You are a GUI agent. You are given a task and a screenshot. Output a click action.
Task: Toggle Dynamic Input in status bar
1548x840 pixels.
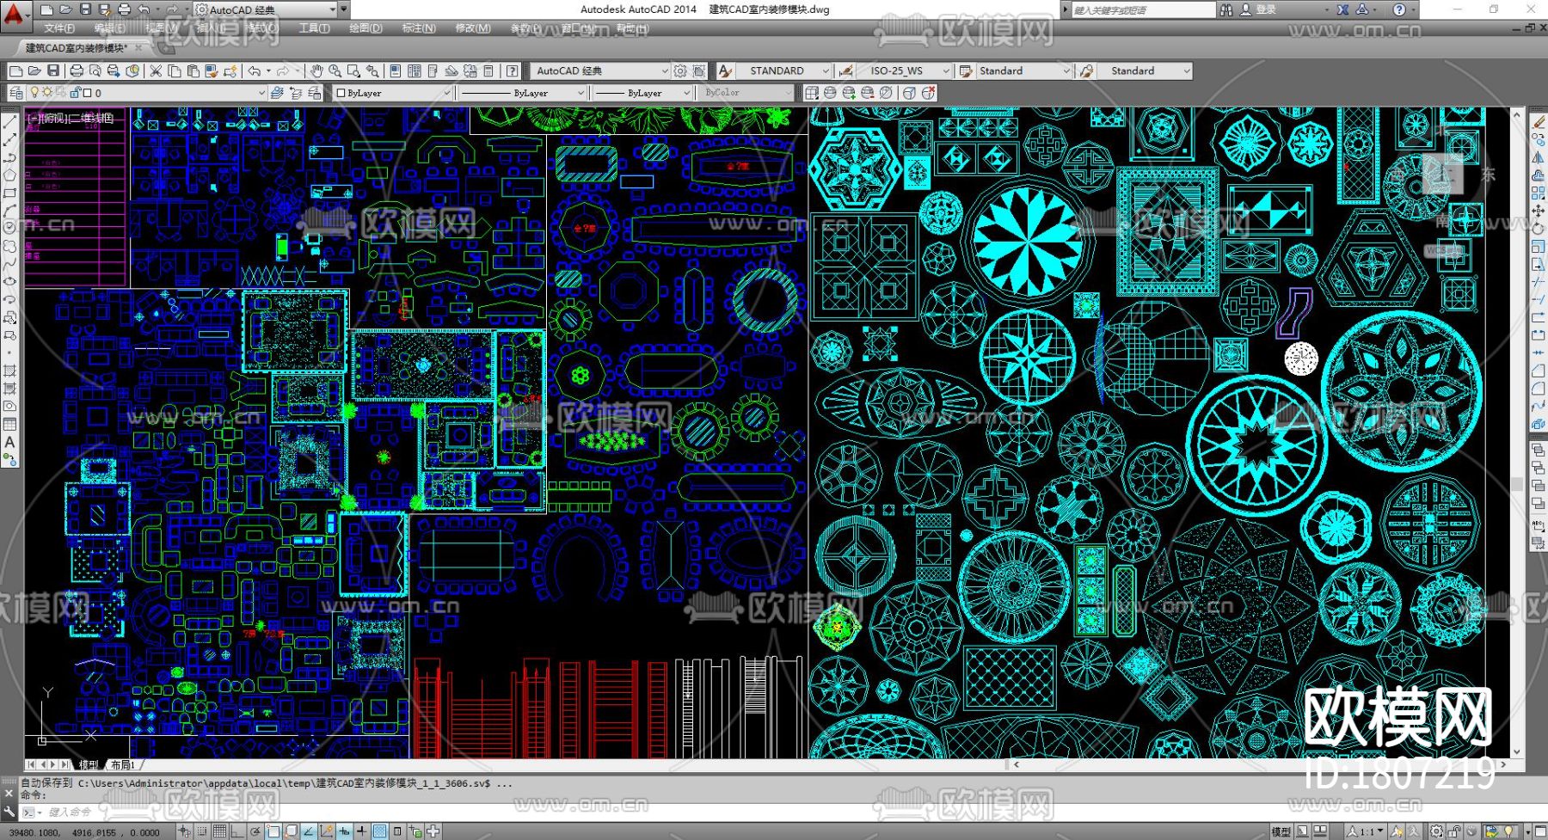coord(344,831)
